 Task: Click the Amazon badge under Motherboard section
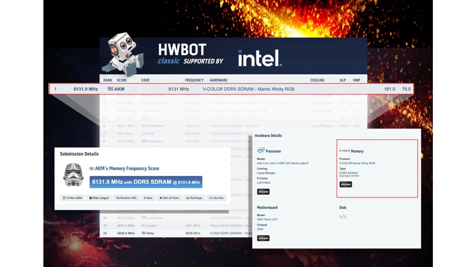point(263,238)
